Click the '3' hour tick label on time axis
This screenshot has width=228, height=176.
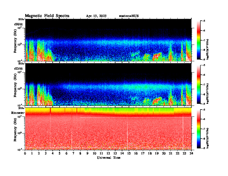[46, 153]
